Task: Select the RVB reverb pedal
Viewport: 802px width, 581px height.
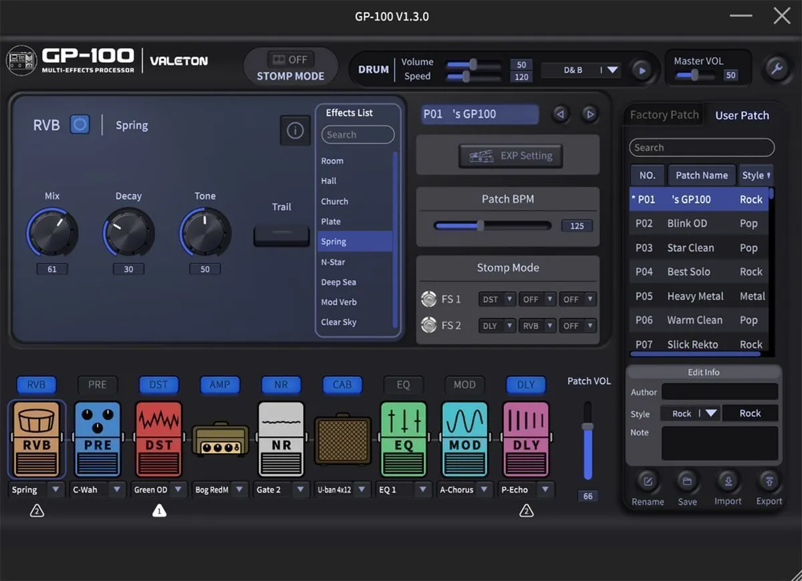Action: click(37, 438)
